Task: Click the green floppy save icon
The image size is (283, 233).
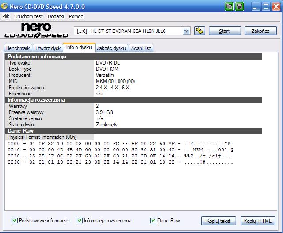Action: pos(240,7)
